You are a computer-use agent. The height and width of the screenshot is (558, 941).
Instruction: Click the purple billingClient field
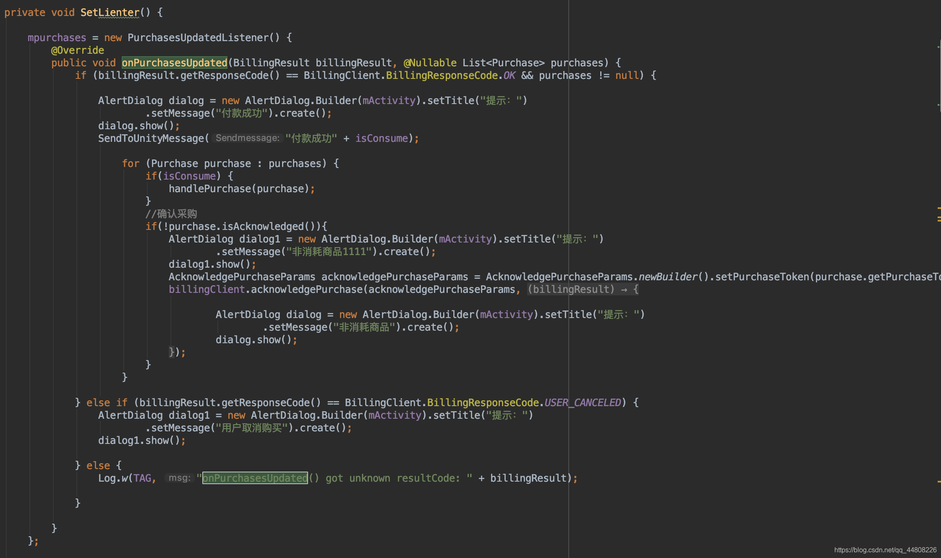pyautogui.click(x=206, y=289)
